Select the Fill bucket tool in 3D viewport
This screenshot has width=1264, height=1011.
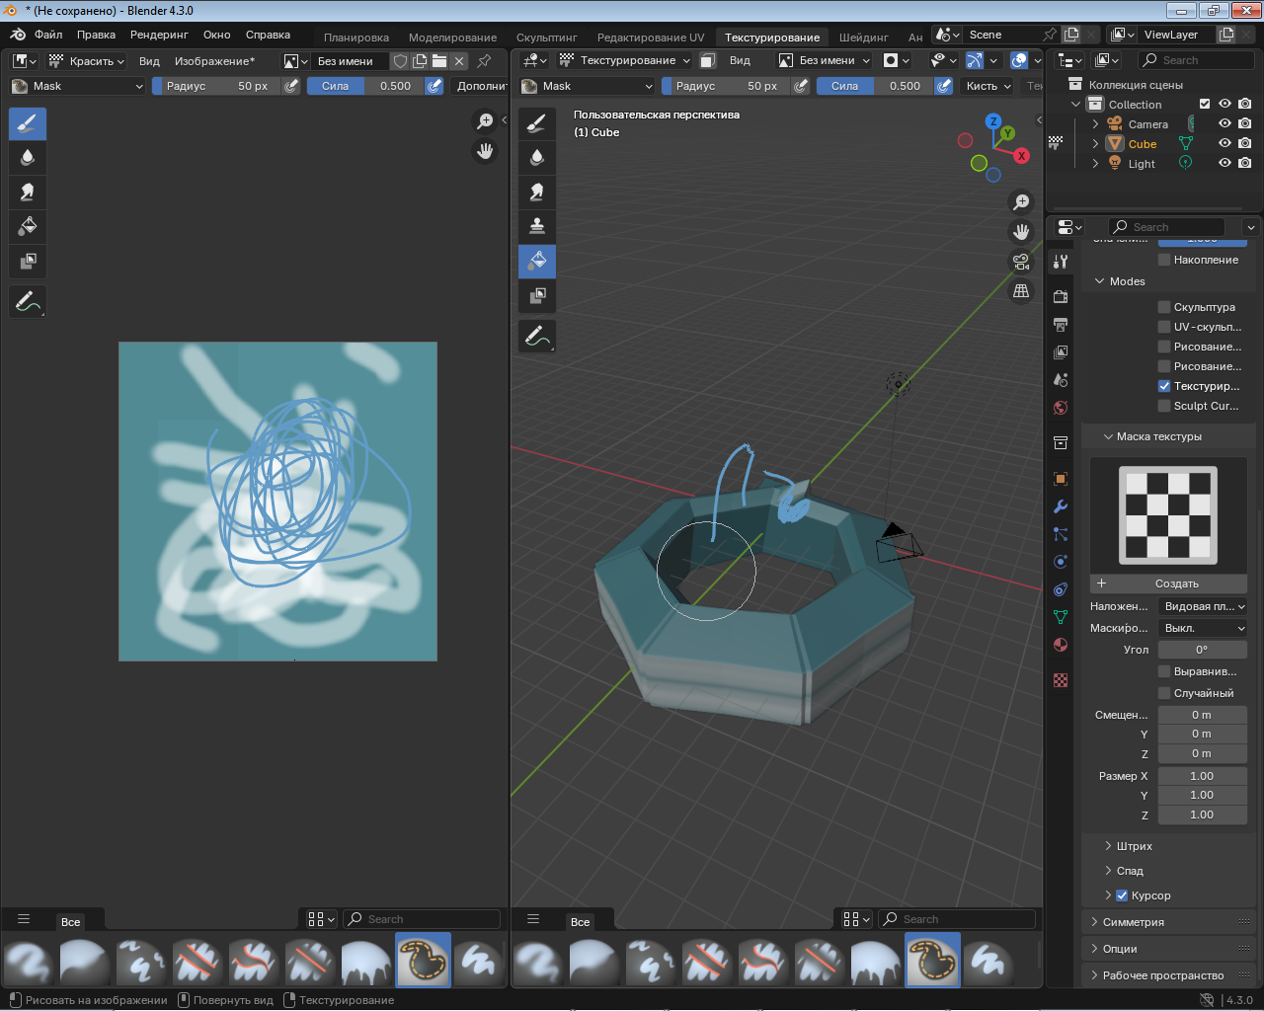(537, 261)
